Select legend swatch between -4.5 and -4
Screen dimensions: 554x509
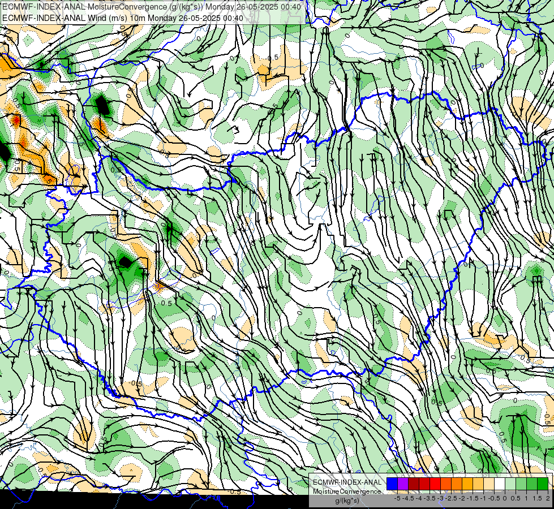pos(414,484)
